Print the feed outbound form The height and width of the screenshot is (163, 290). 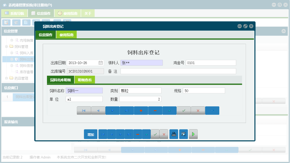click(x=174, y=134)
